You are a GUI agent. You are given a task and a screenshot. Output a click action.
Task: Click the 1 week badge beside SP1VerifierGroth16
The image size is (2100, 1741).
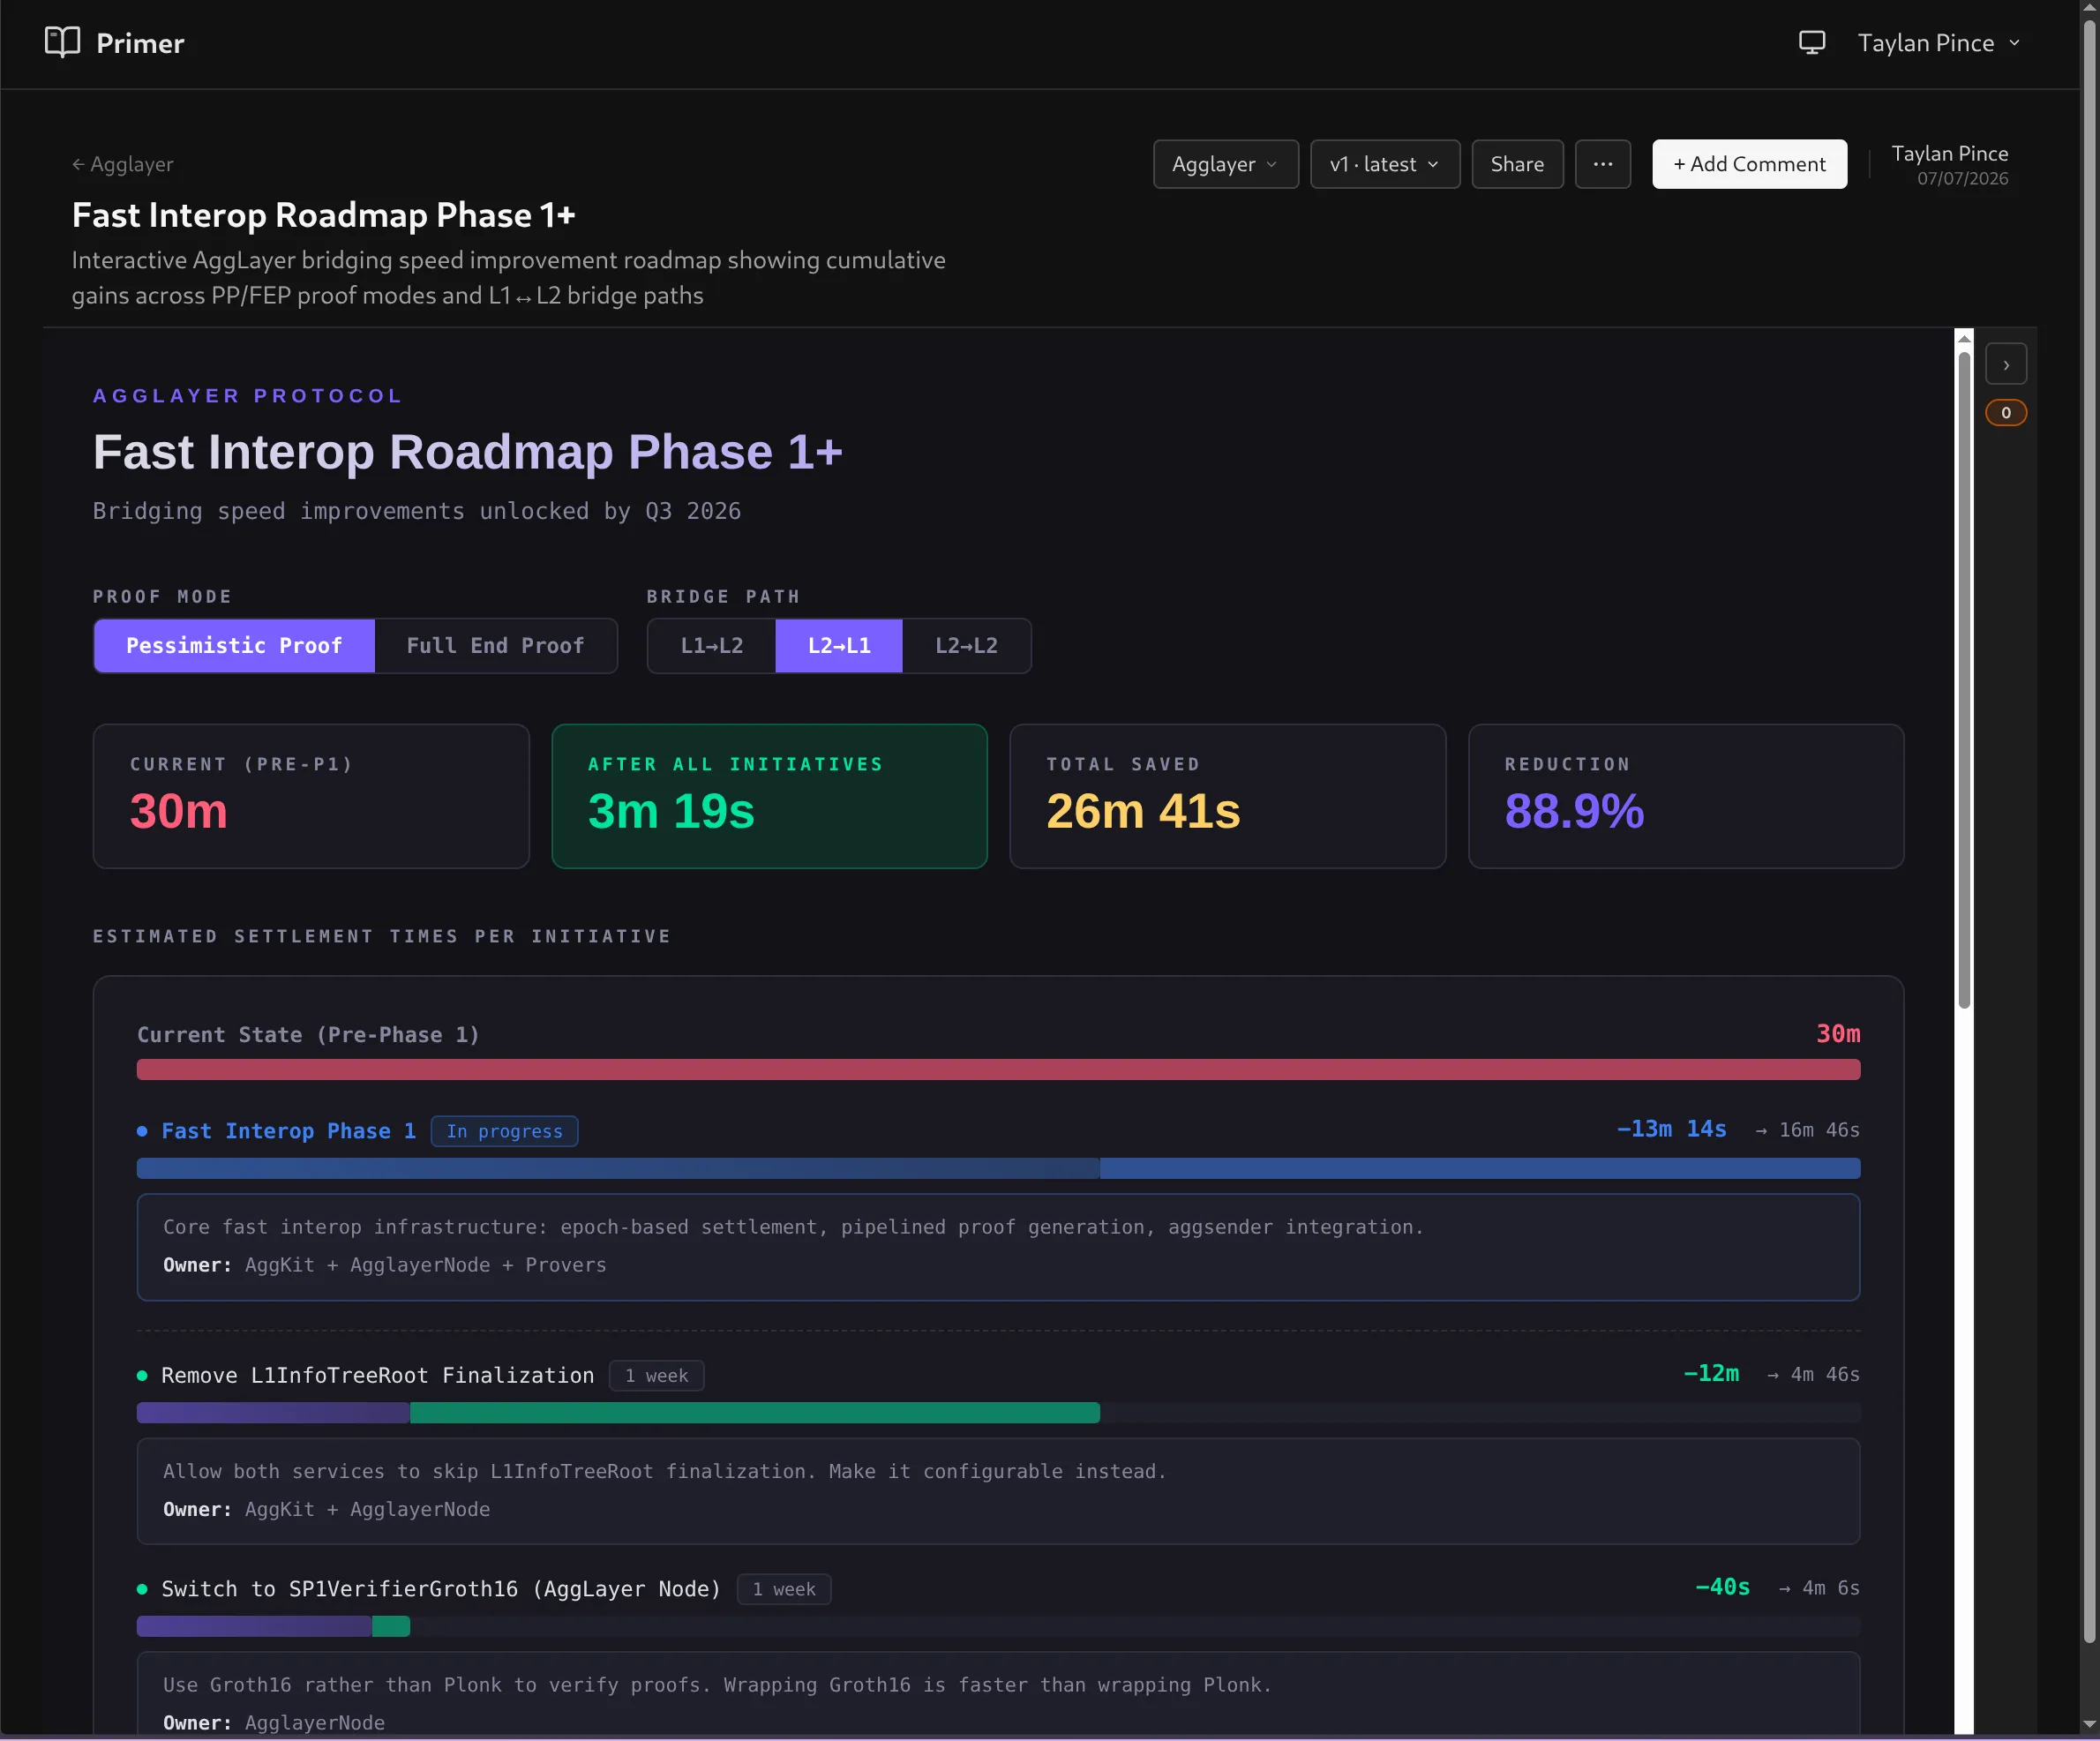[x=784, y=1590]
